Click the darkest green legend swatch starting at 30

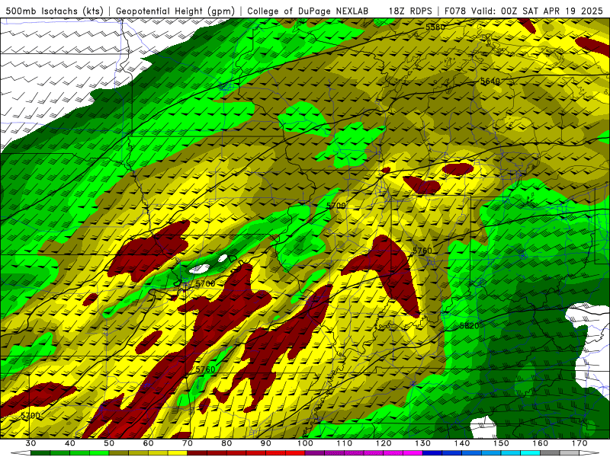40,453
